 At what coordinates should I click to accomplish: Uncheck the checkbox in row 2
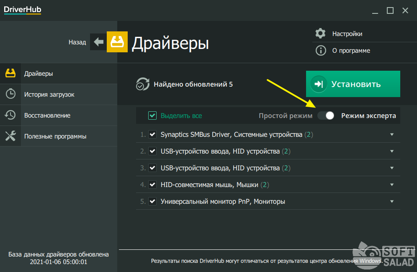tap(152, 151)
